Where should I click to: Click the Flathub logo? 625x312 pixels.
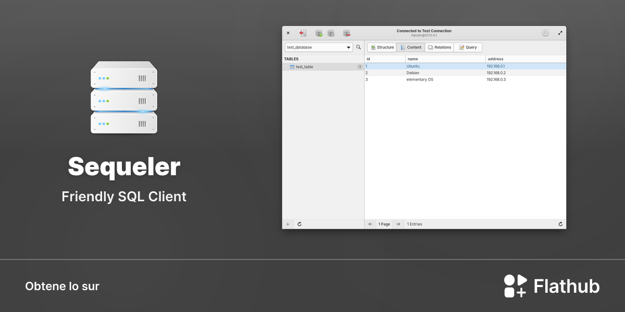[552, 286]
